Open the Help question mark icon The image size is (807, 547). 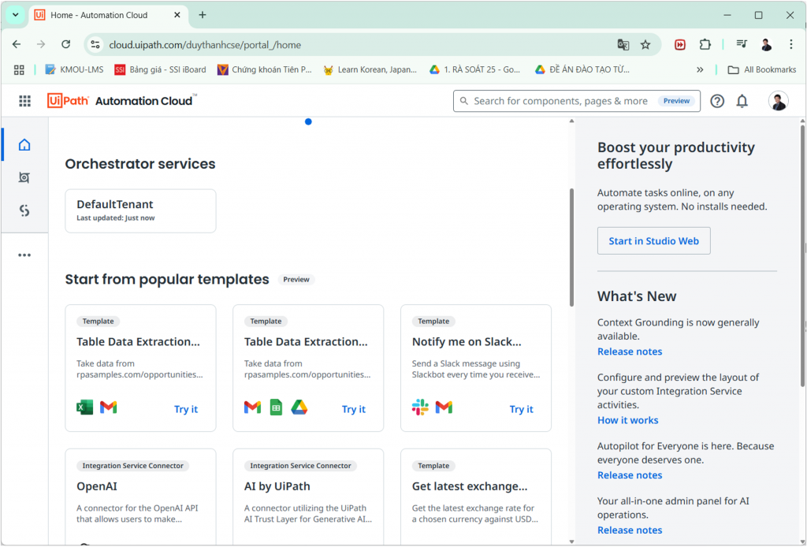717,101
